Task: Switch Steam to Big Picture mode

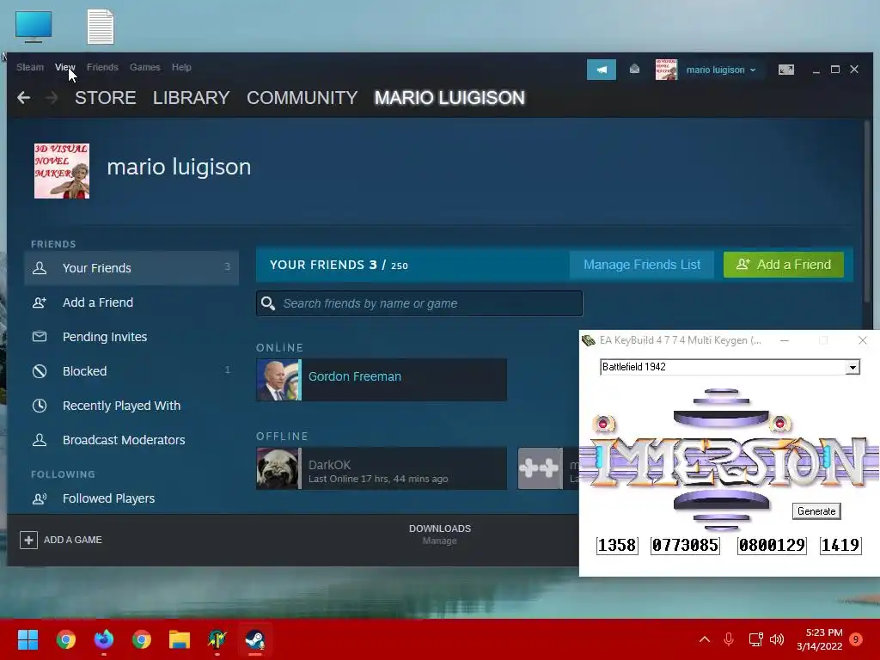Action: [785, 70]
